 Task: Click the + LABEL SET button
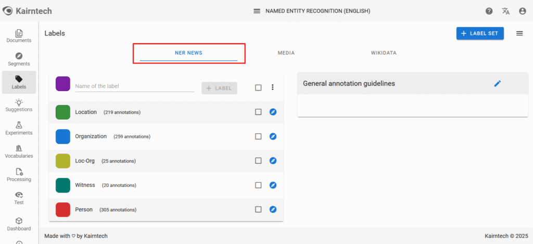pyautogui.click(x=479, y=33)
